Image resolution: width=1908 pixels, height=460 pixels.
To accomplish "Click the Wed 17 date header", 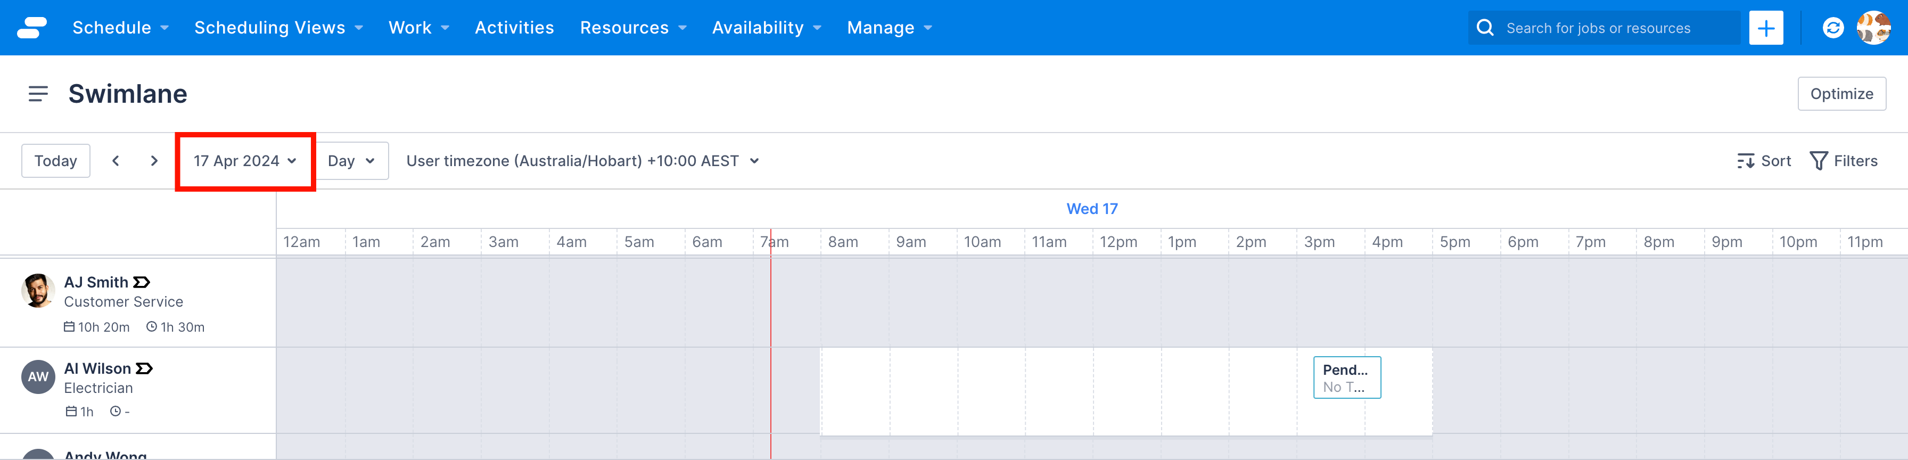I will [1092, 209].
